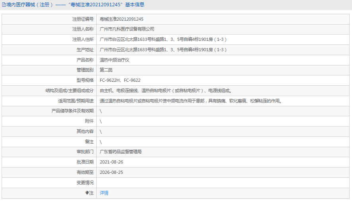Click the 批准日期 label

point(85,162)
